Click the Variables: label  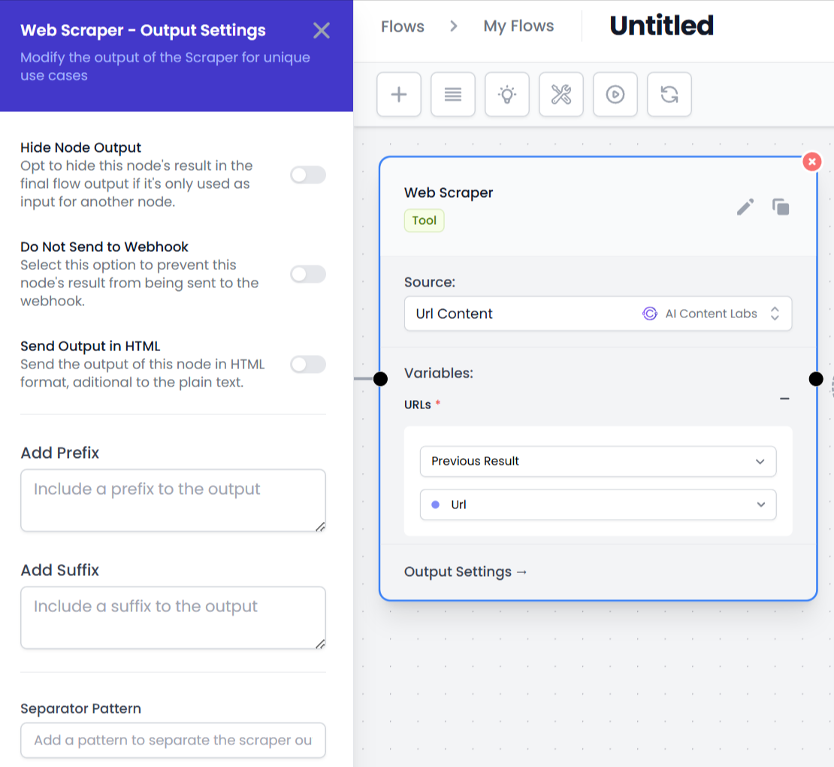(x=439, y=373)
